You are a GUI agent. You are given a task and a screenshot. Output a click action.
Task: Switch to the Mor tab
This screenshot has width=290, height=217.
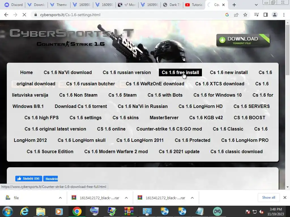tap(127, 5)
